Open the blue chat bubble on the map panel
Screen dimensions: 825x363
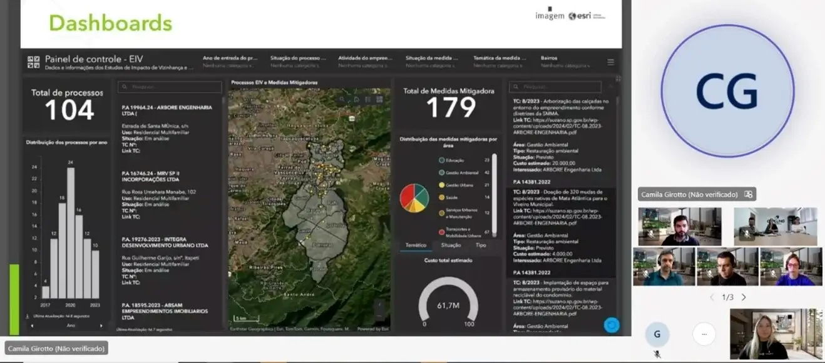[x=610, y=324]
